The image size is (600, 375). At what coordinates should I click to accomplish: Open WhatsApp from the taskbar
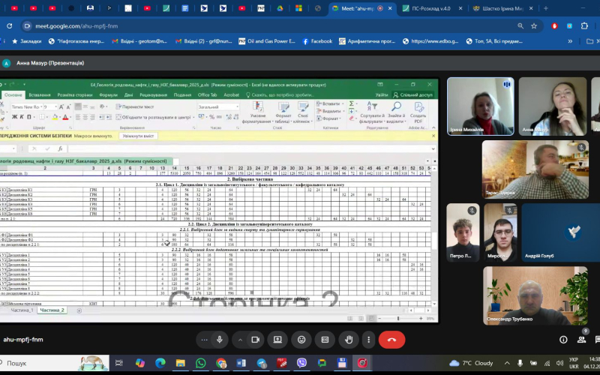pyautogui.click(x=200, y=363)
